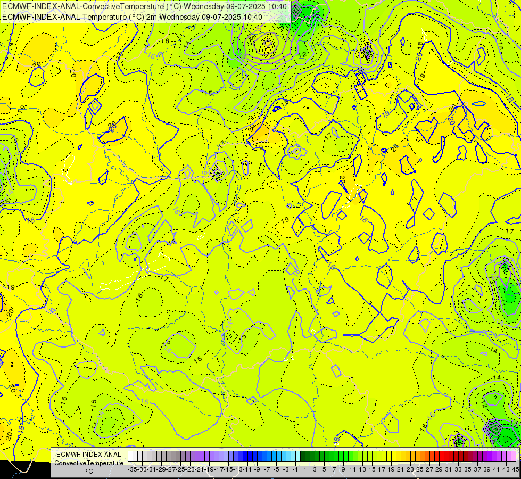Click the 29 value in the color scale

(439, 469)
